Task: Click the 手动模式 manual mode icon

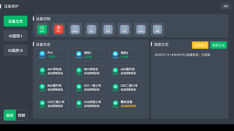Action: 141,29
